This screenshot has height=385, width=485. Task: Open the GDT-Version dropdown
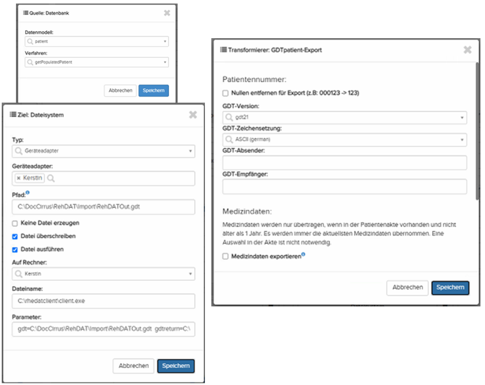344,117
